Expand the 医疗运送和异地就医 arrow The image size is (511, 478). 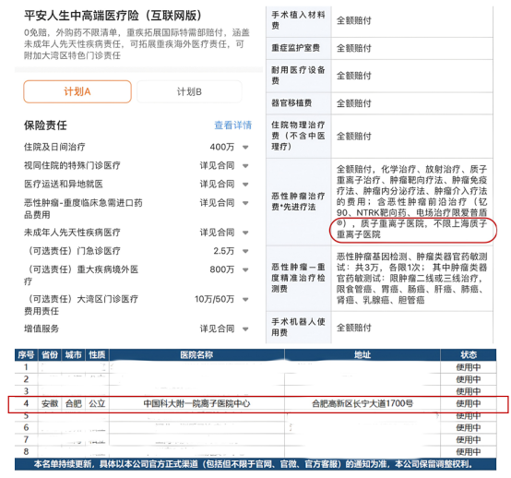245,185
